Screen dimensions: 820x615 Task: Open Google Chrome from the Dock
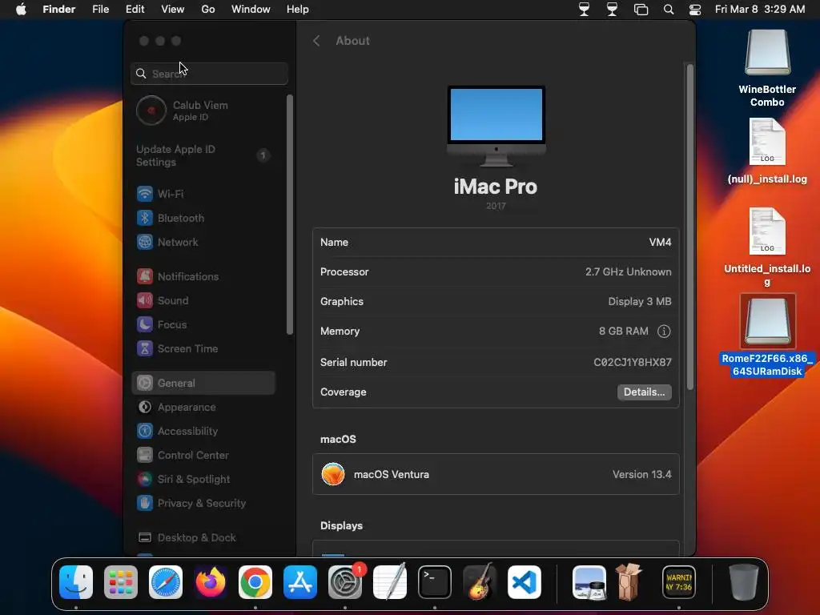pos(255,582)
